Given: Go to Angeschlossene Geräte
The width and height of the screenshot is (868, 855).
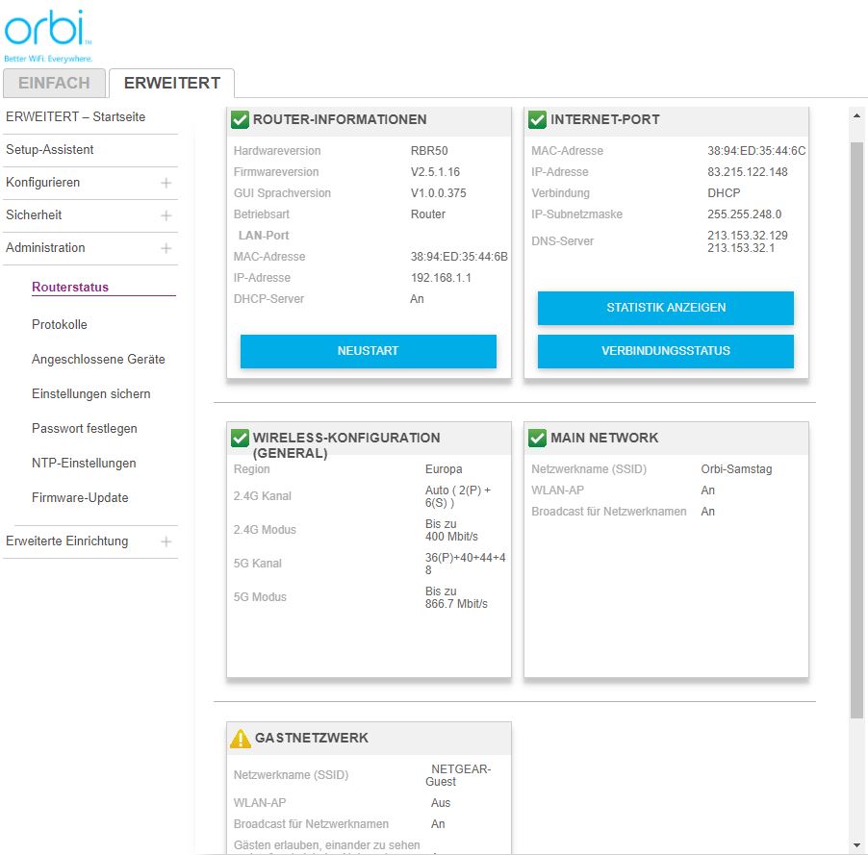Looking at the screenshot, I should (98, 360).
